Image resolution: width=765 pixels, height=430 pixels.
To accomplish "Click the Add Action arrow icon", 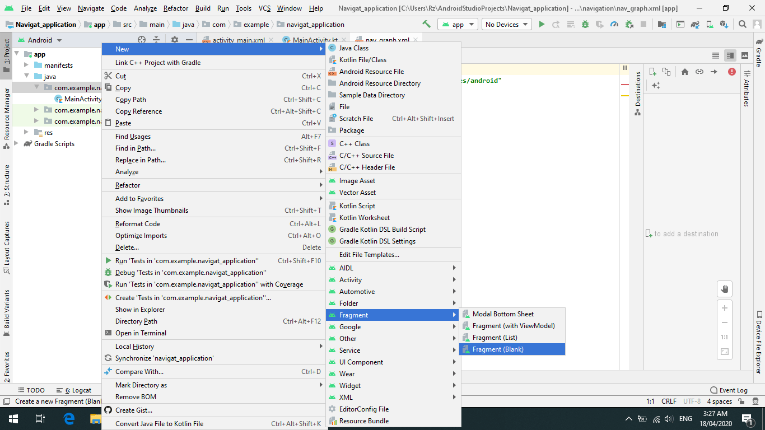I will pos(714,72).
